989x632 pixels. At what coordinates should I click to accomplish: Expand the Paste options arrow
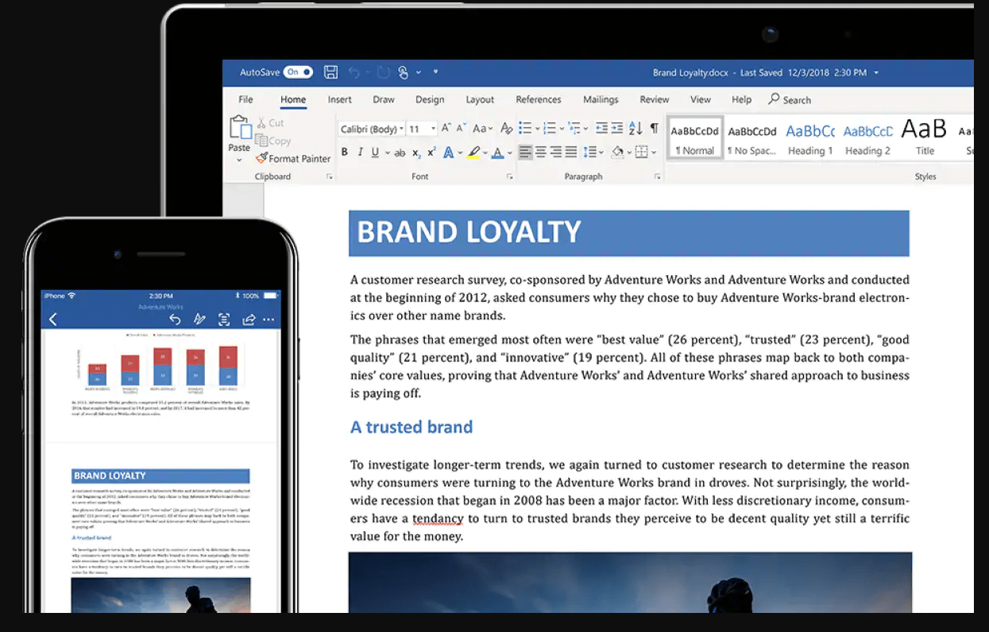tap(239, 160)
